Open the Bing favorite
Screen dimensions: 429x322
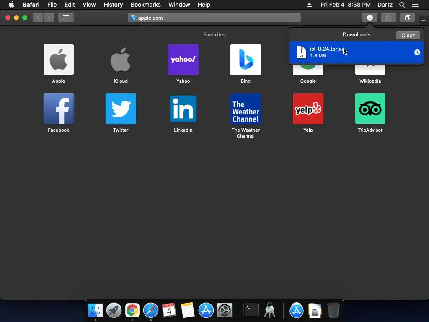coord(246,60)
